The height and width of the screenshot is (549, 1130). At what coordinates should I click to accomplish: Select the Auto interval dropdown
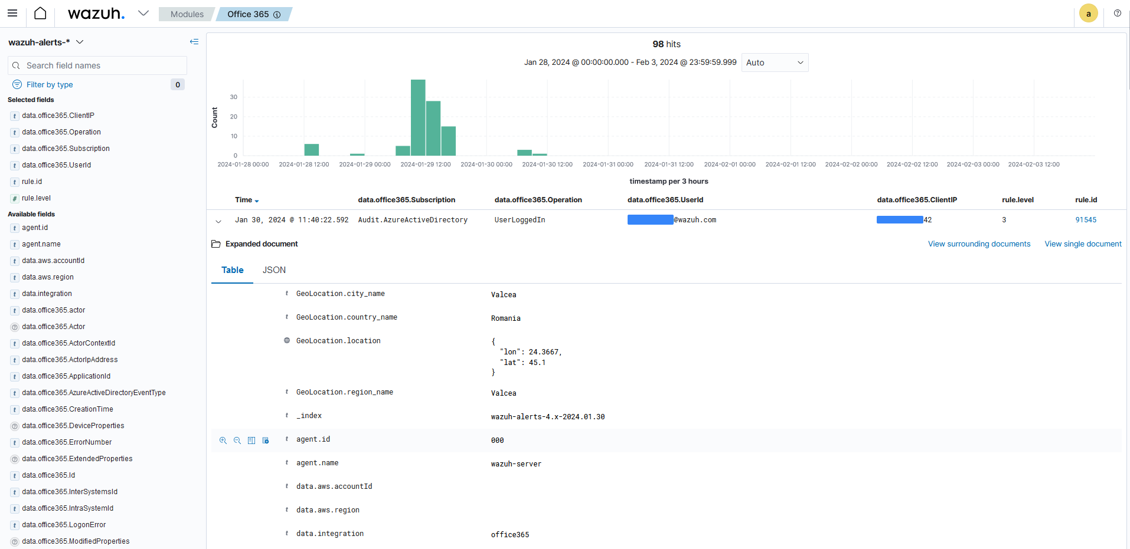pyautogui.click(x=775, y=63)
